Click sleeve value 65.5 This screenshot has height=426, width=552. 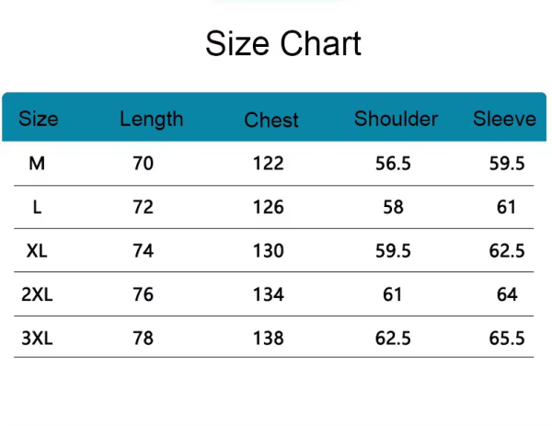click(x=506, y=339)
